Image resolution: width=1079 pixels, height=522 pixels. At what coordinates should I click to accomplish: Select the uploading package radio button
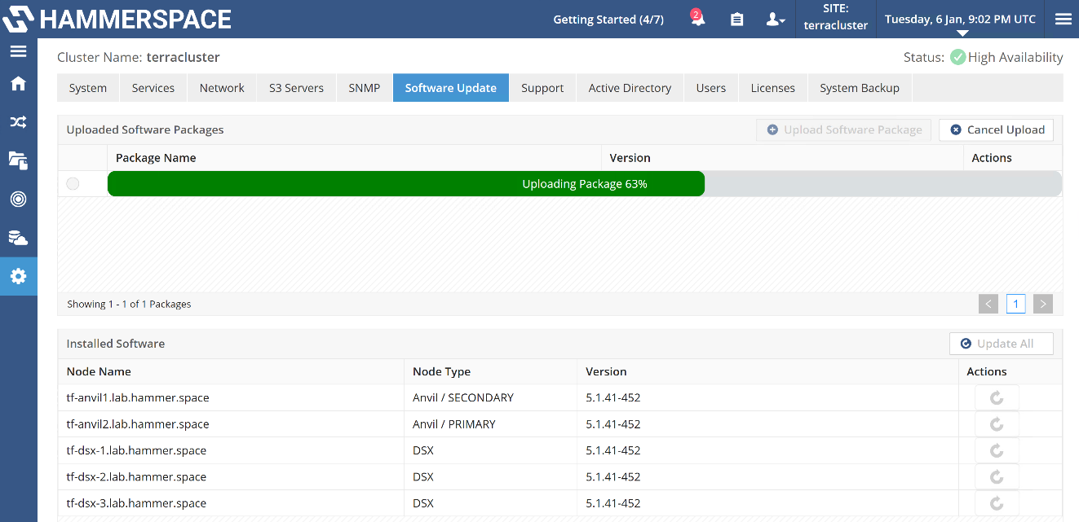73,184
